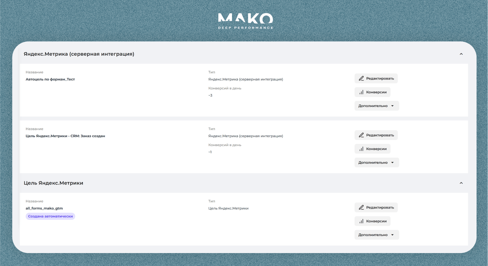Click the ~3 conversions per day value
This screenshot has width=488, height=266.
coord(210,95)
